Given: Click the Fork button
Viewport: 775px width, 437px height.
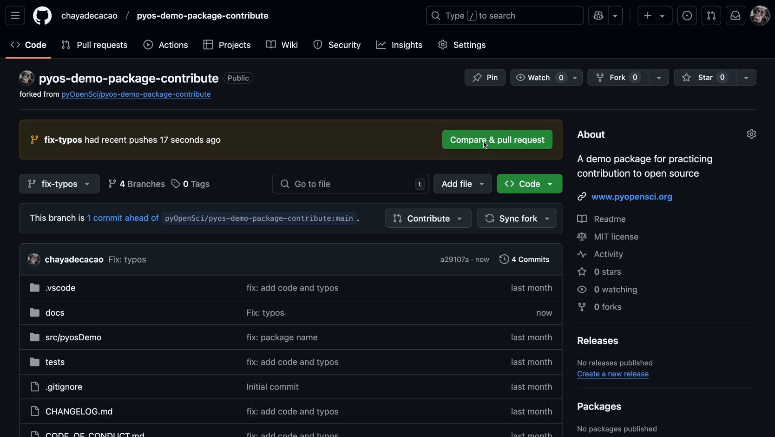Looking at the screenshot, I should pyautogui.click(x=618, y=78).
